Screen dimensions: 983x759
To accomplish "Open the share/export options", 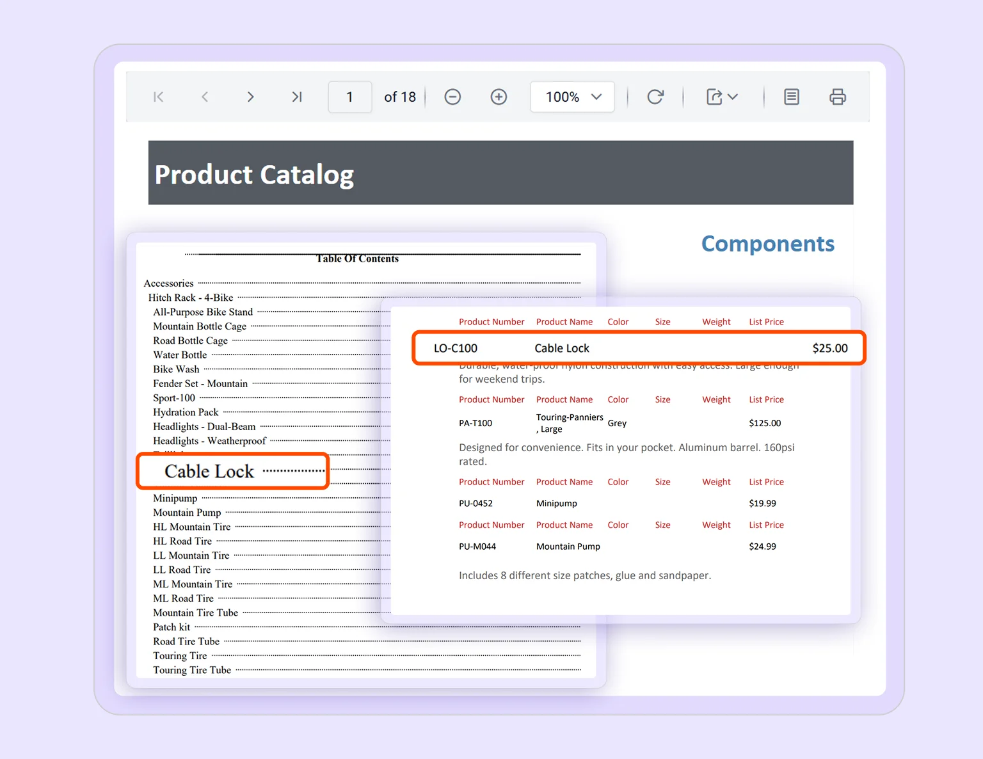I will pos(722,97).
